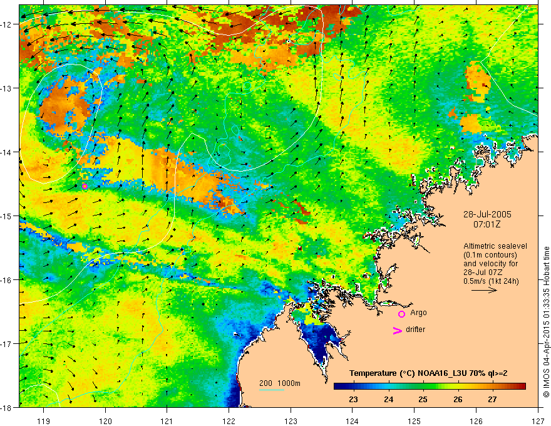
Task: Click the 24 value on the temperature scale
Action: tap(388, 399)
